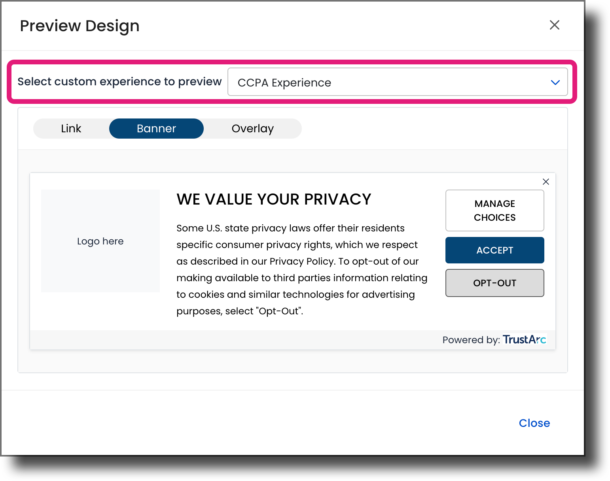This screenshot has width=610, height=481.
Task: Switch to the Overlay preview tab
Action: click(252, 128)
